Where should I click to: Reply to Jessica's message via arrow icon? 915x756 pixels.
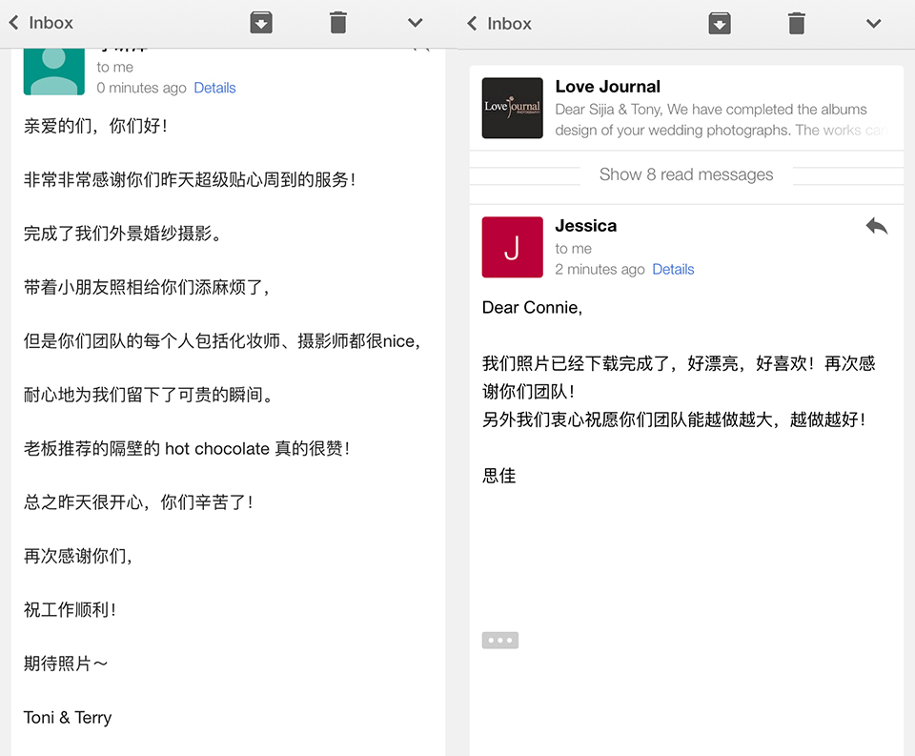876,226
